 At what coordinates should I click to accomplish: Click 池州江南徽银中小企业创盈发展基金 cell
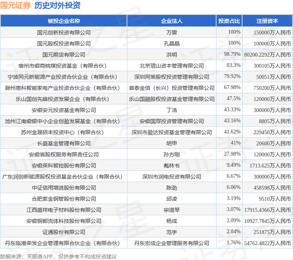pos(64,121)
